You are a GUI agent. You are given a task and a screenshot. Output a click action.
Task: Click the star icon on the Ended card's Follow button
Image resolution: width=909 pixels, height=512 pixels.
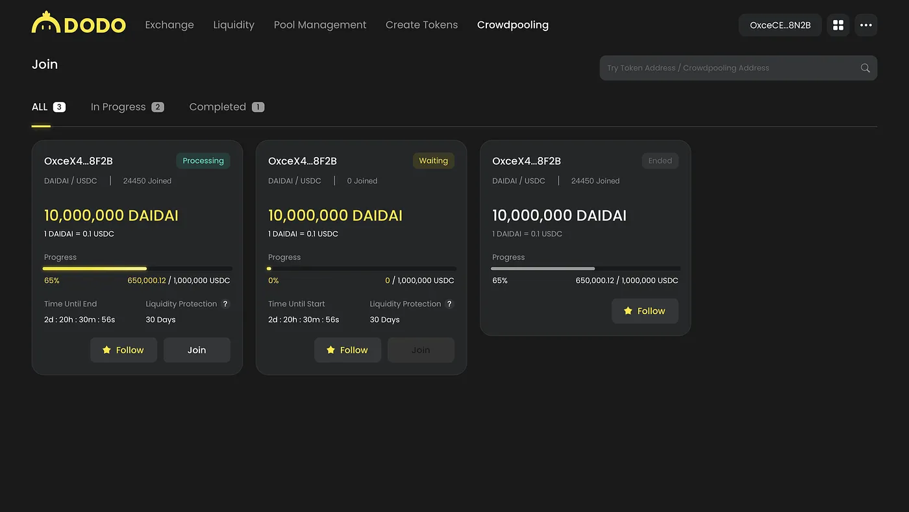tap(628, 311)
